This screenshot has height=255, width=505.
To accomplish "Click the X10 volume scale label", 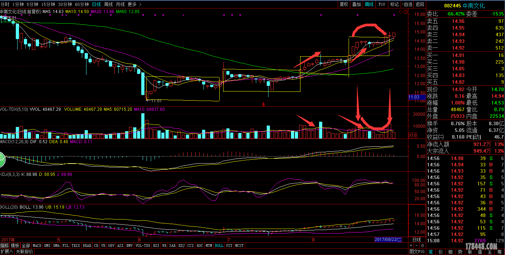I will pos(413,135).
